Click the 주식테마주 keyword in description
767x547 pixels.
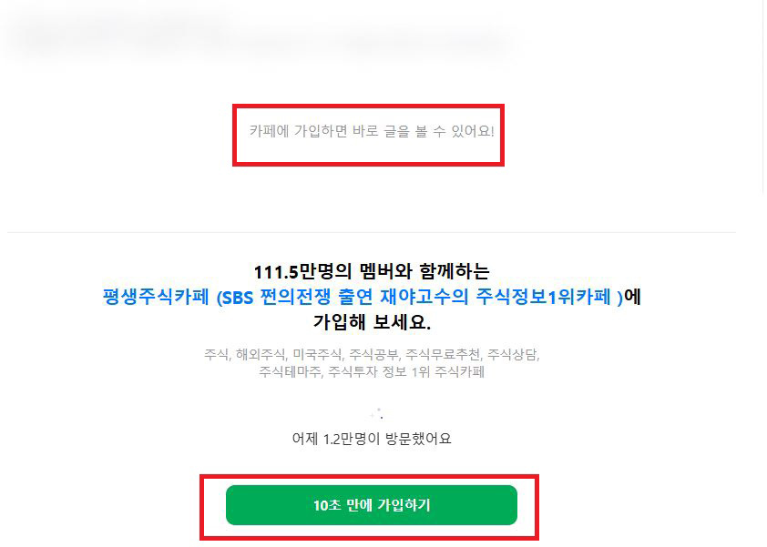[x=291, y=372]
